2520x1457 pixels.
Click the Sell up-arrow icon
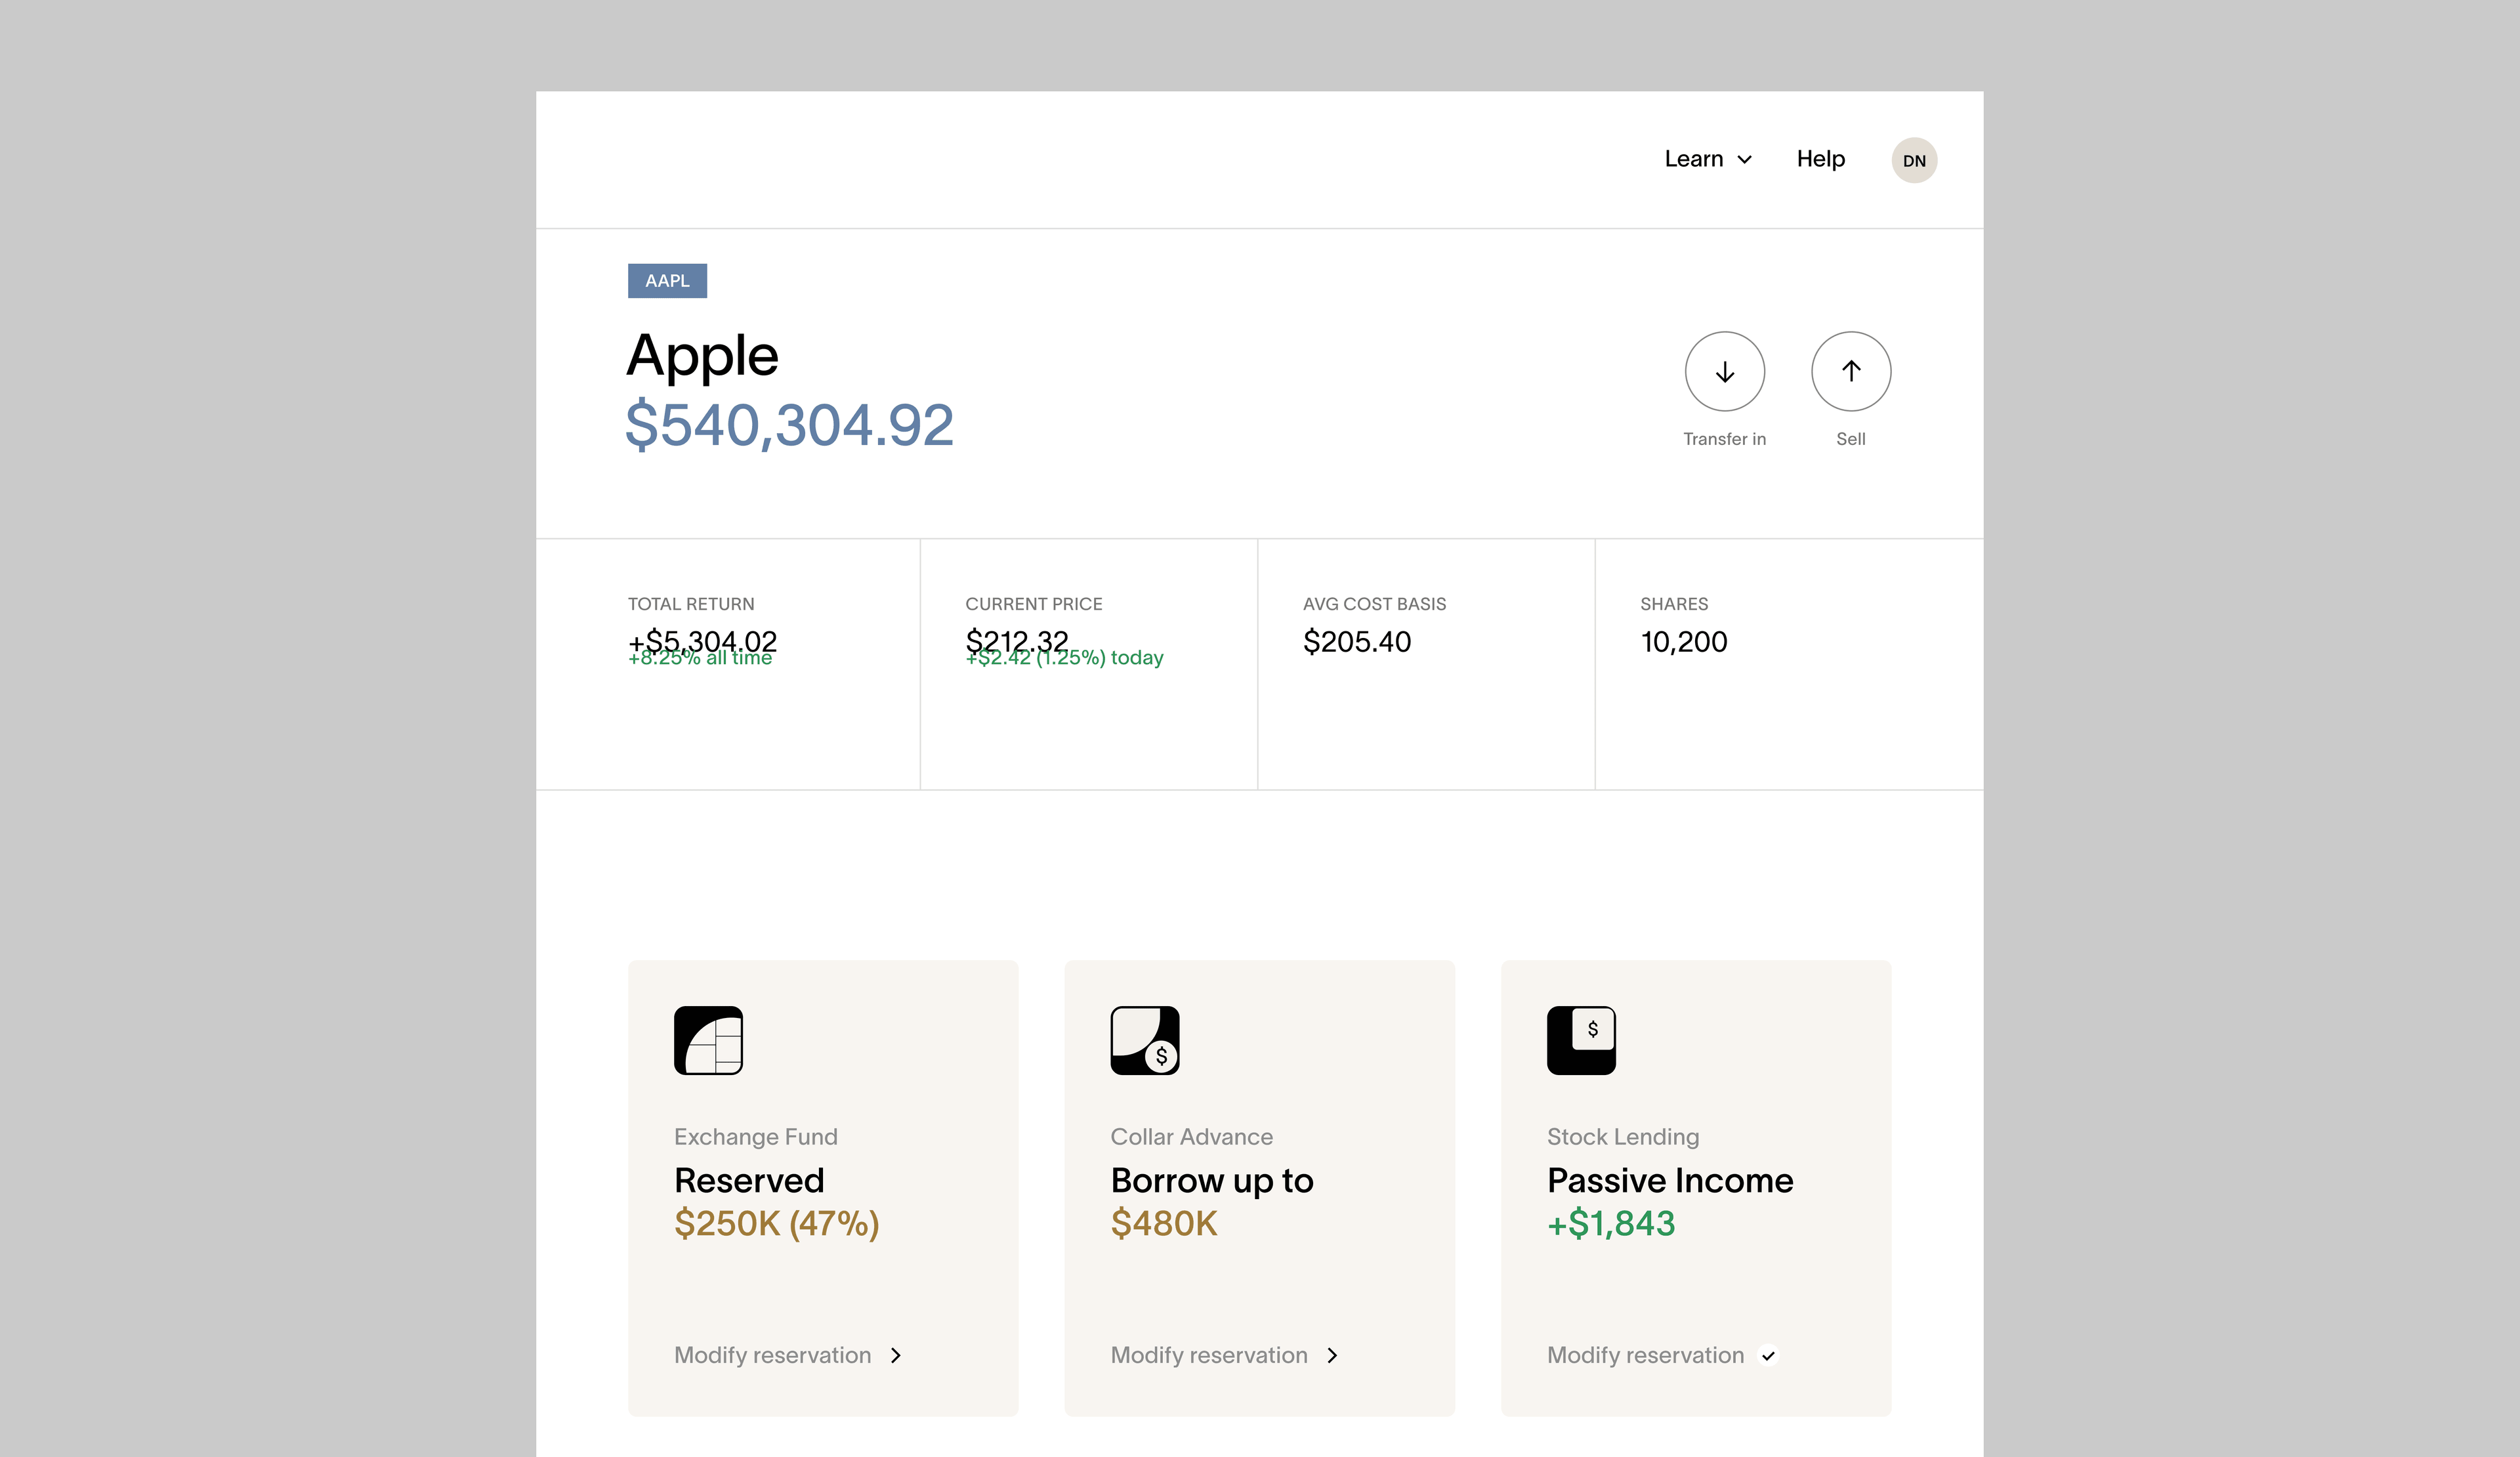[1851, 371]
